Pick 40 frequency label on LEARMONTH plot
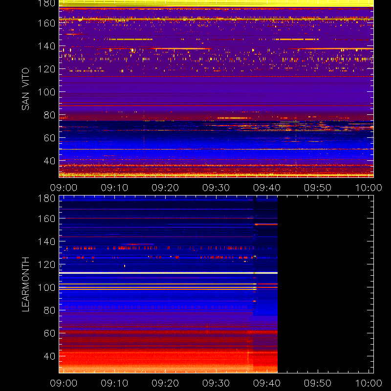Image resolution: width=391 pixels, height=391 pixels. [x=50, y=356]
